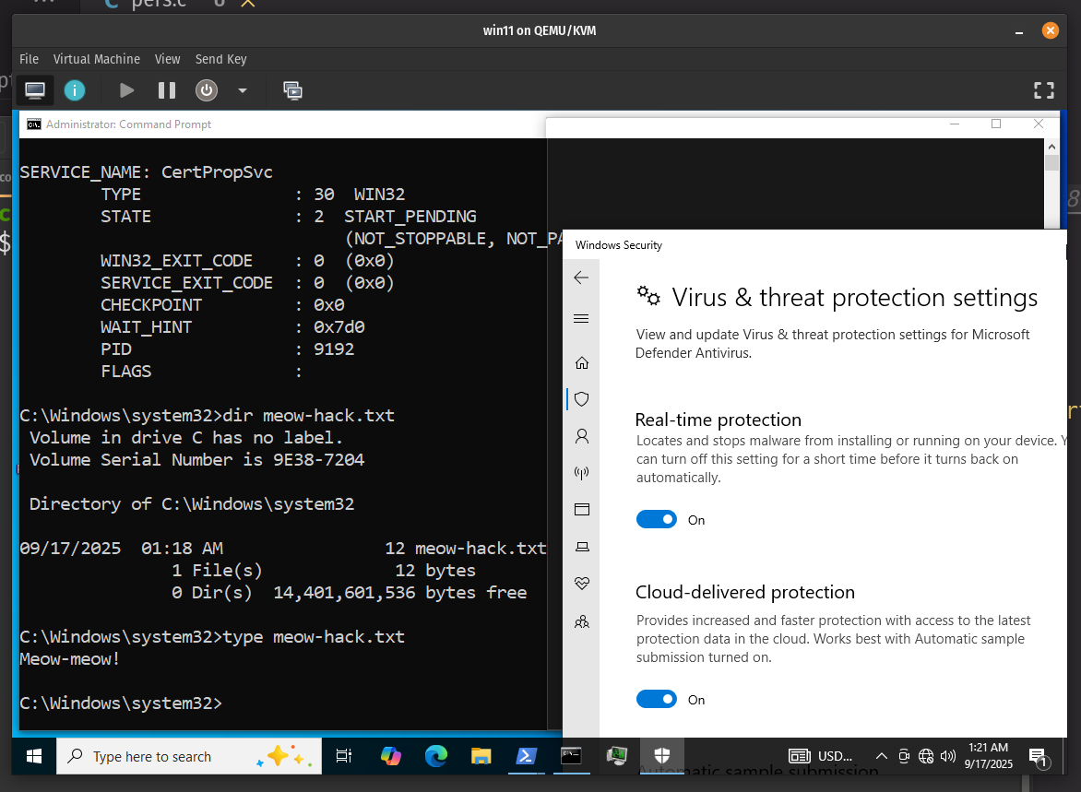
Task: Click the 'Meow-meow!' output line
Action: pyautogui.click(x=69, y=659)
